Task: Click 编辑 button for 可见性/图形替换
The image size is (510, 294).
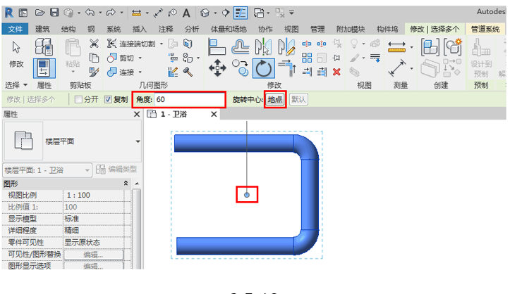Action: (93, 254)
